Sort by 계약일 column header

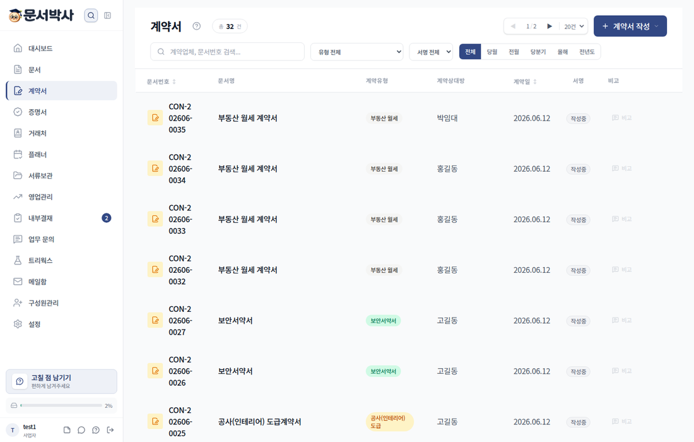[x=526, y=81]
